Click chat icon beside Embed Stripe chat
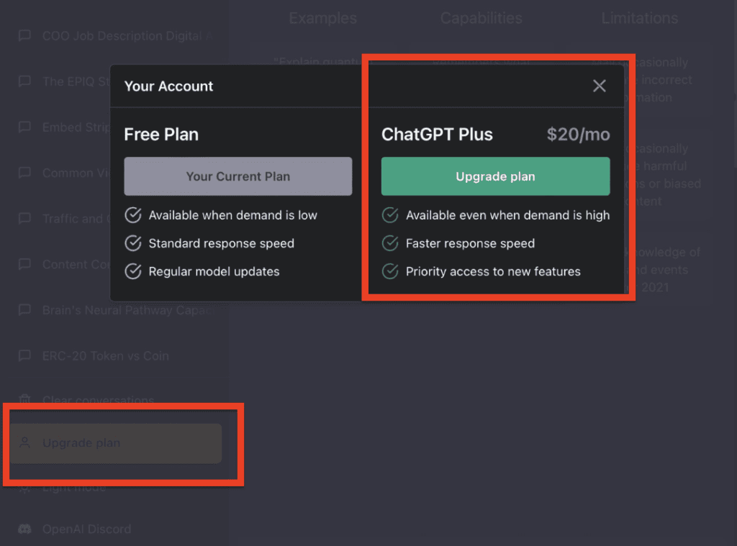737x546 pixels. click(x=24, y=127)
